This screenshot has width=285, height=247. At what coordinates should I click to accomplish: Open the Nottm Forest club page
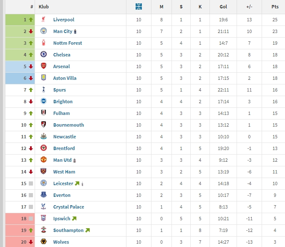pos(68,43)
